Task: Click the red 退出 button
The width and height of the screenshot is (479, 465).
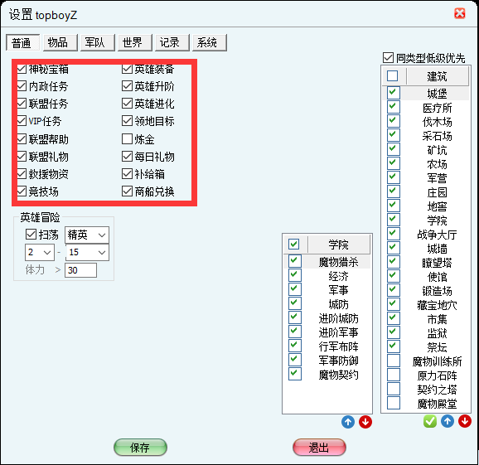Action: click(x=319, y=448)
